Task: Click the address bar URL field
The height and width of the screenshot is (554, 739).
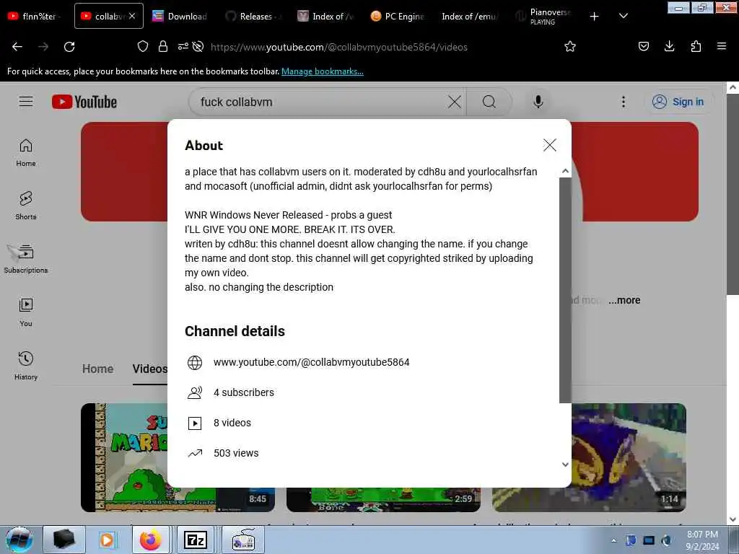Action: click(x=339, y=47)
